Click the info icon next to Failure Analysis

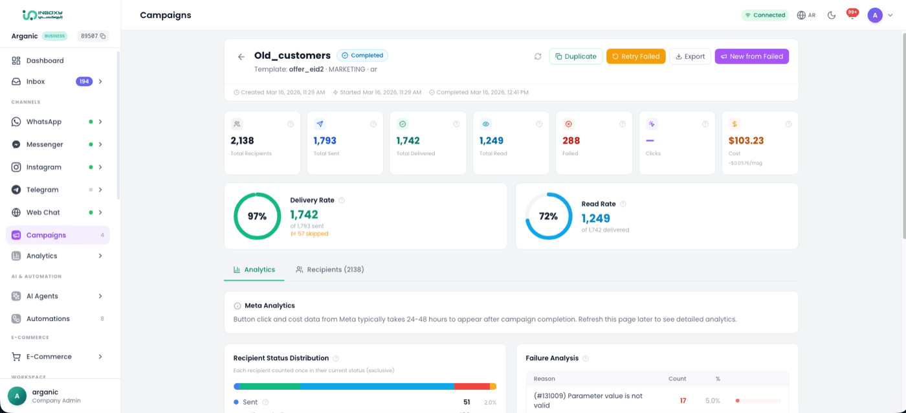586,358
